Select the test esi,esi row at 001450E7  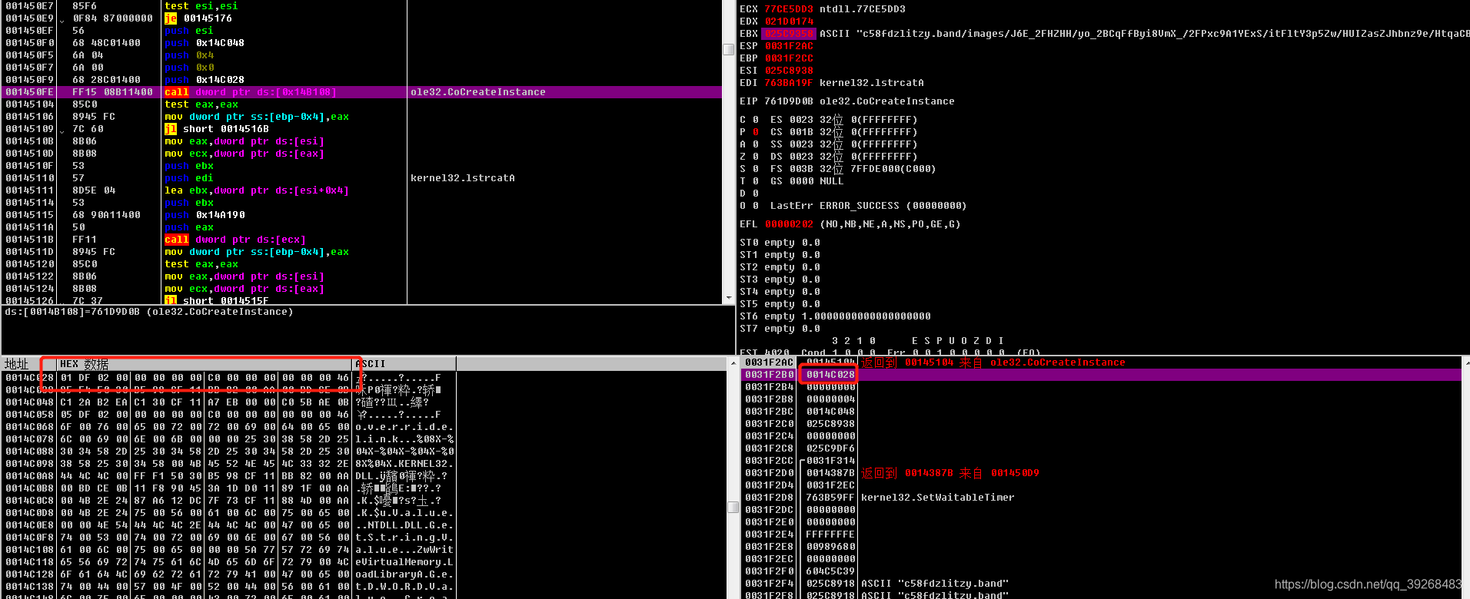pos(361,6)
